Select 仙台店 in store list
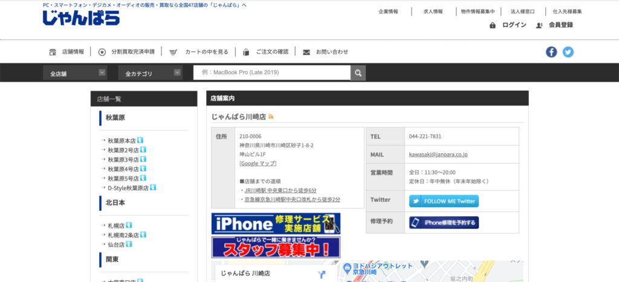619x282 pixels. [116, 245]
